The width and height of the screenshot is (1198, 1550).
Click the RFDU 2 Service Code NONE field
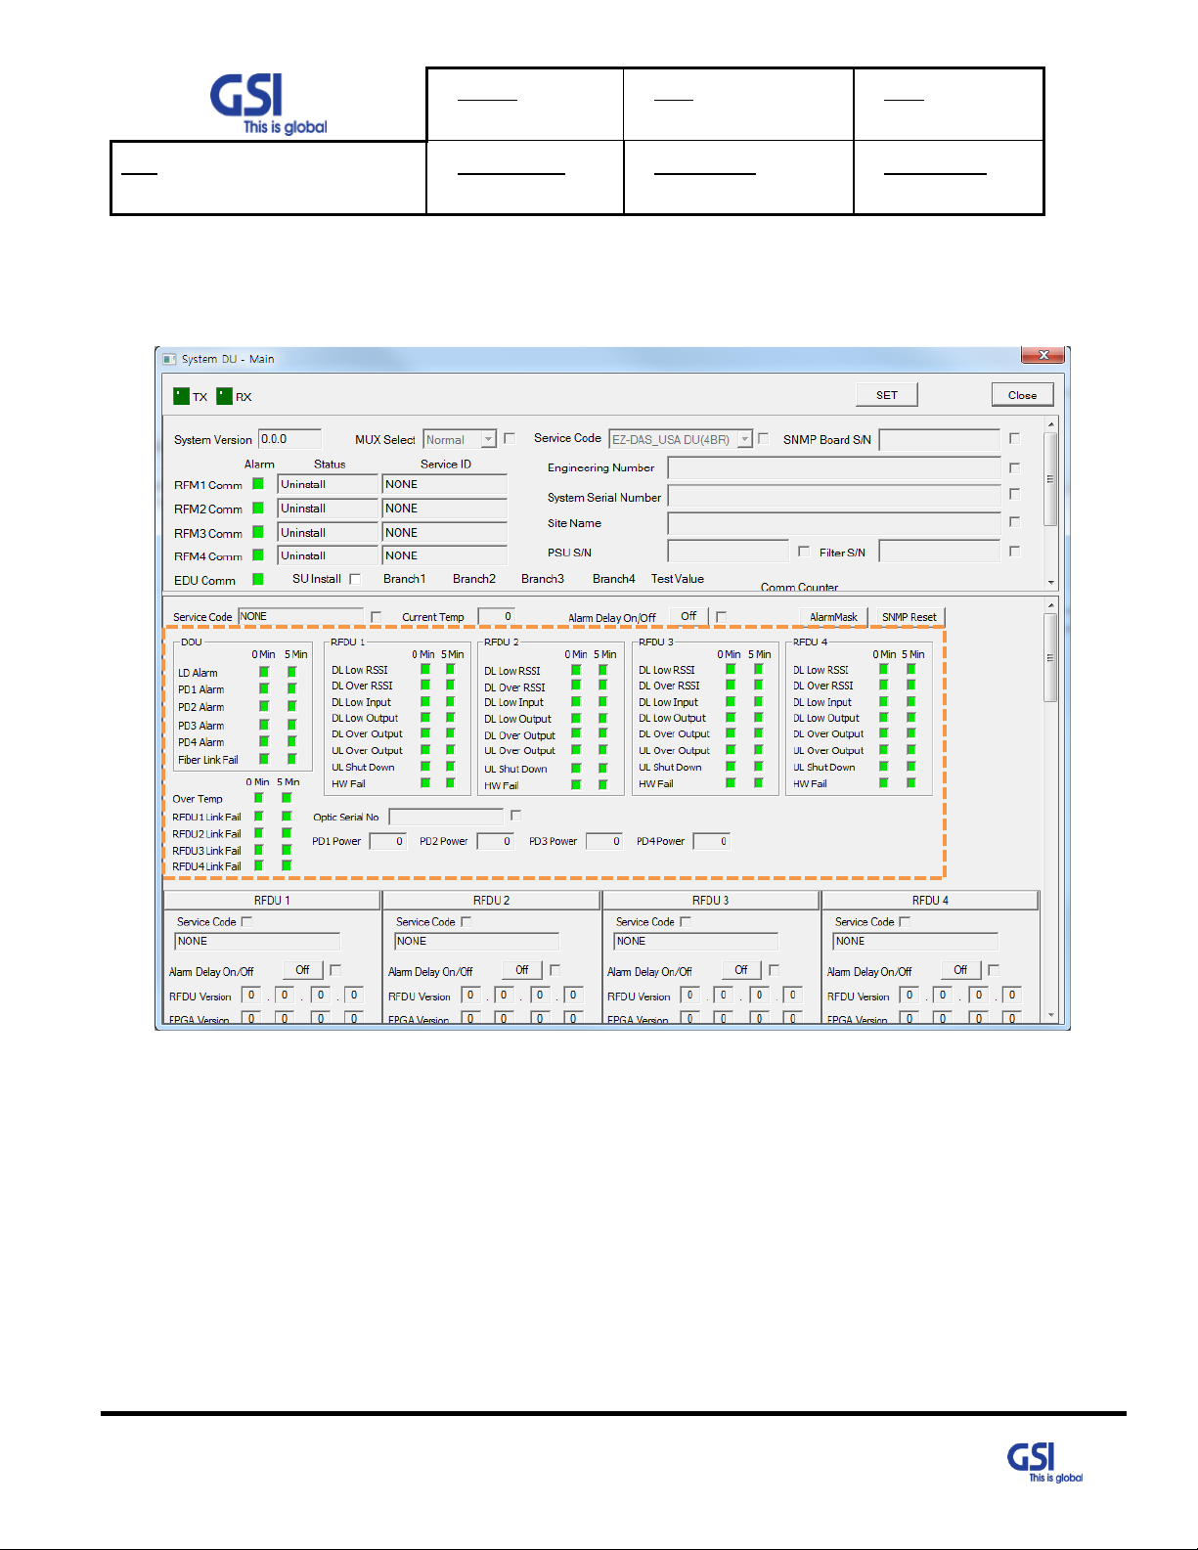coord(476,941)
